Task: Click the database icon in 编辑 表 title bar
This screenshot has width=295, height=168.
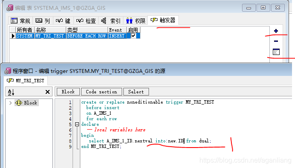Action: (x=10, y=8)
